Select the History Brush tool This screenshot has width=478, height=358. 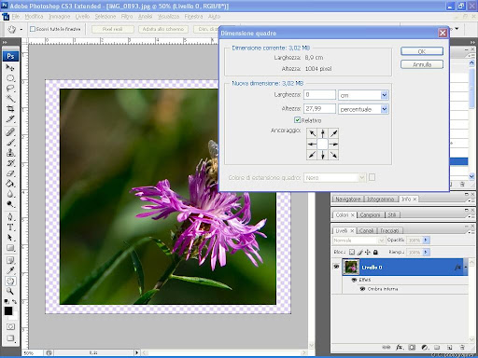[x=10, y=163]
